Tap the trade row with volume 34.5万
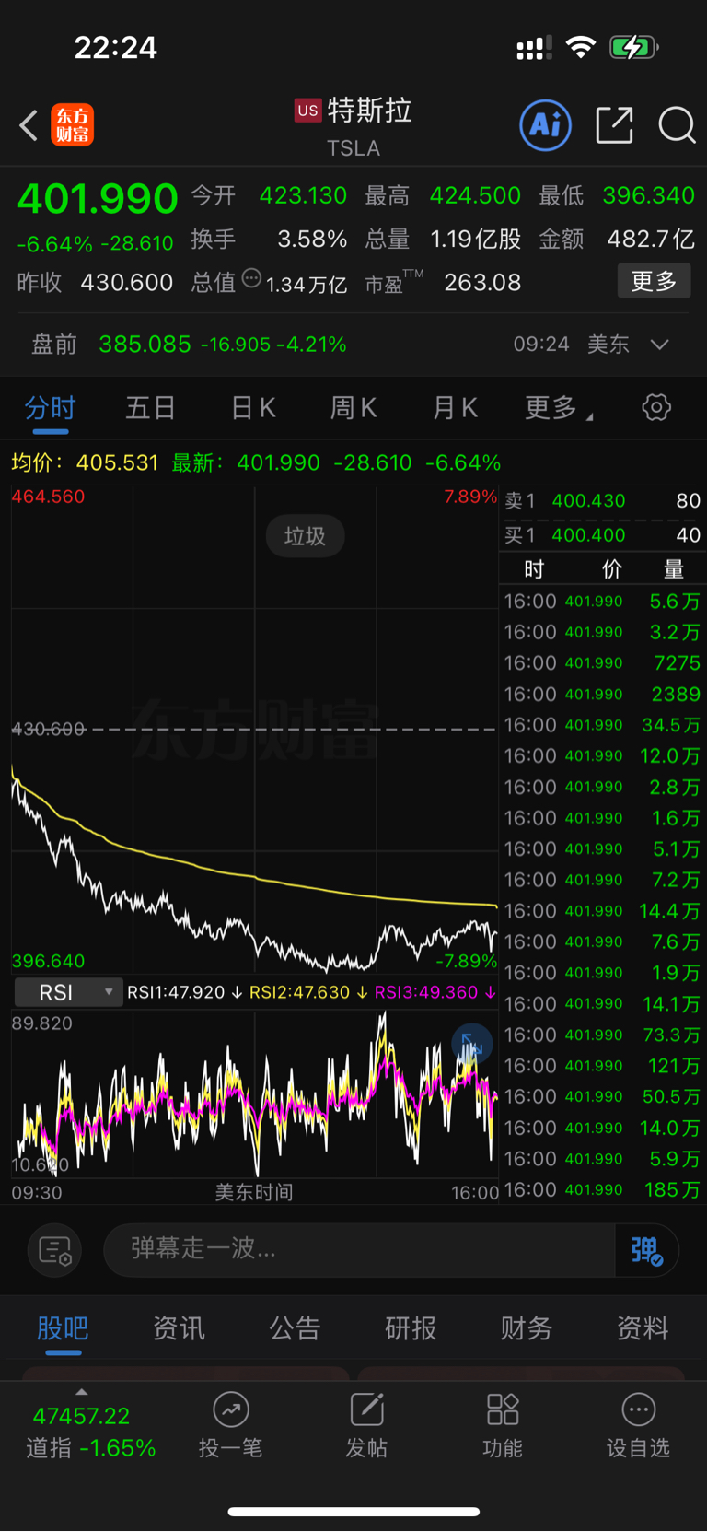This screenshot has width=707, height=1532. [603, 725]
